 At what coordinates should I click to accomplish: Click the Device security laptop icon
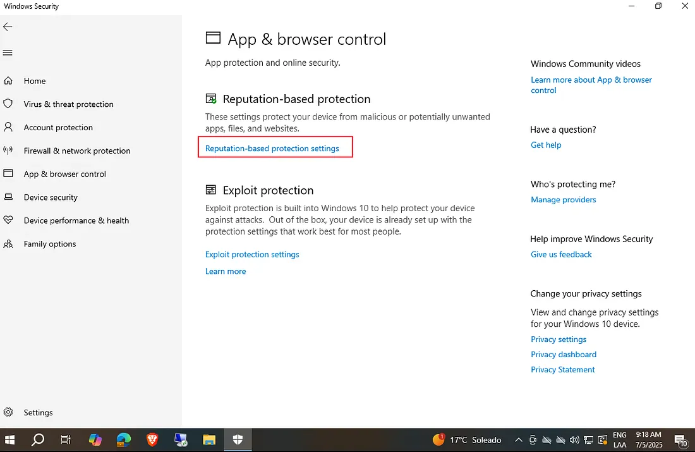click(8, 197)
